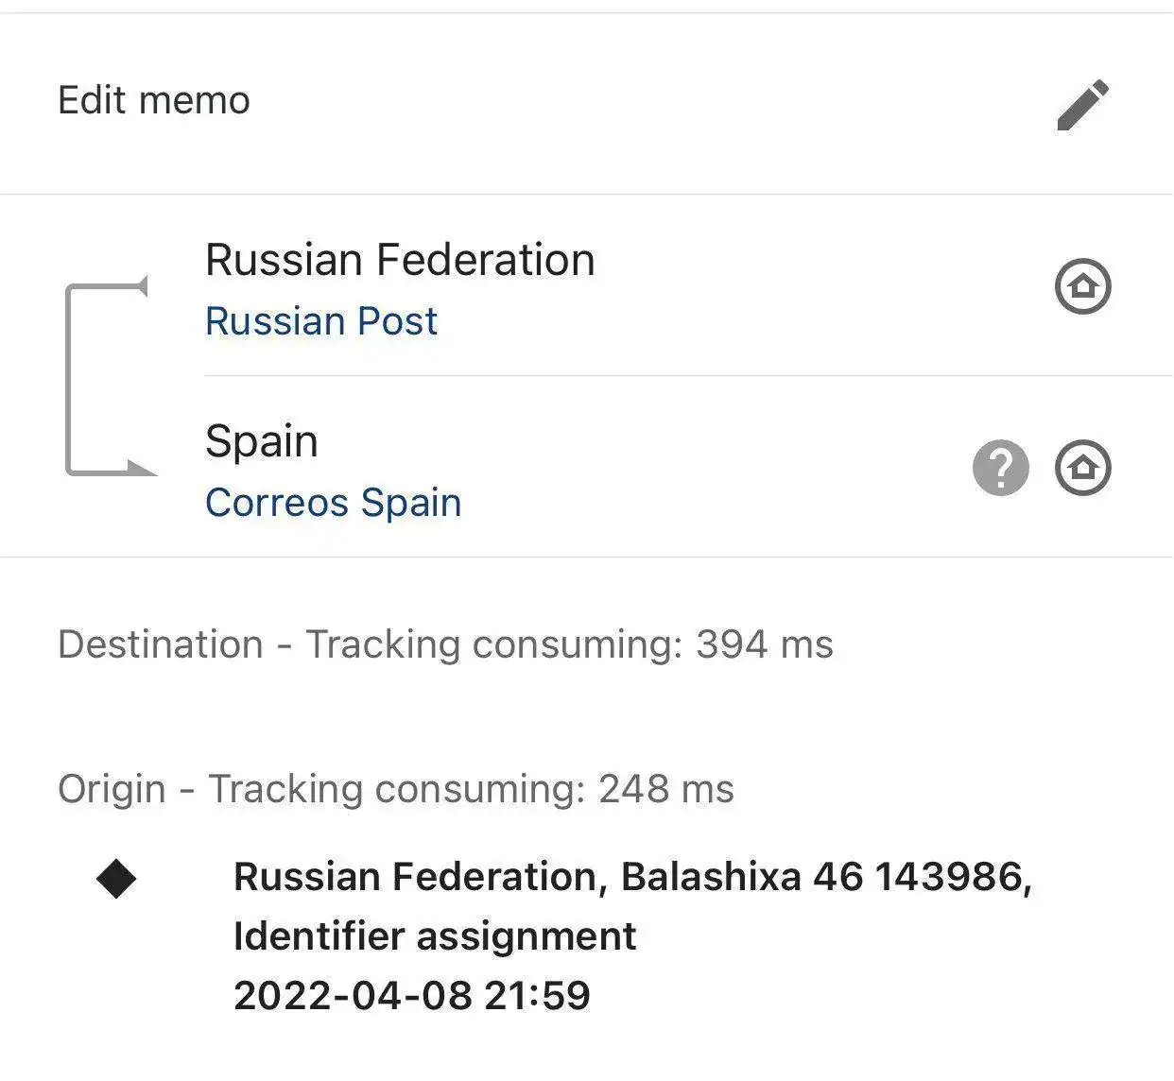
Task: Open Correos Spain carrier homepage icon
Action: tap(1082, 467)
